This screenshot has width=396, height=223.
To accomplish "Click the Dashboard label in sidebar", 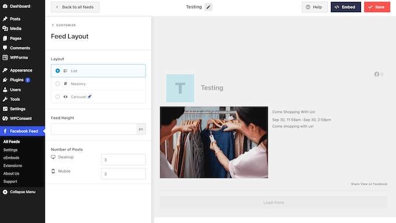I will (x=20, y=6).
